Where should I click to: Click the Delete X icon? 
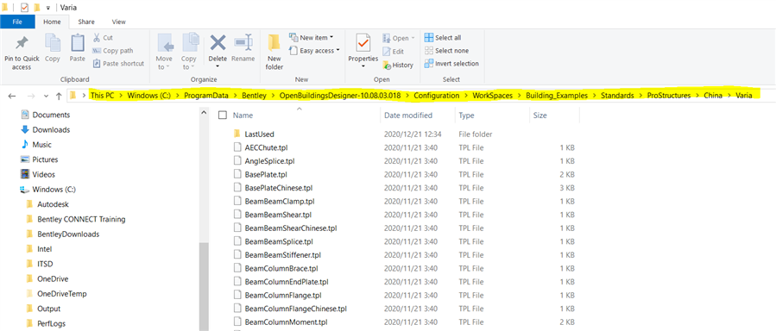pyautogui.click(x=218, y=43)
